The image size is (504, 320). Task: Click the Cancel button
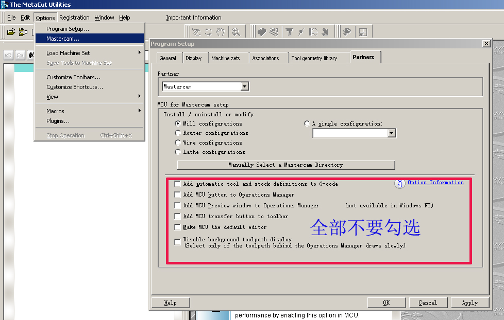pyautogui.click(x=428, y=303)
